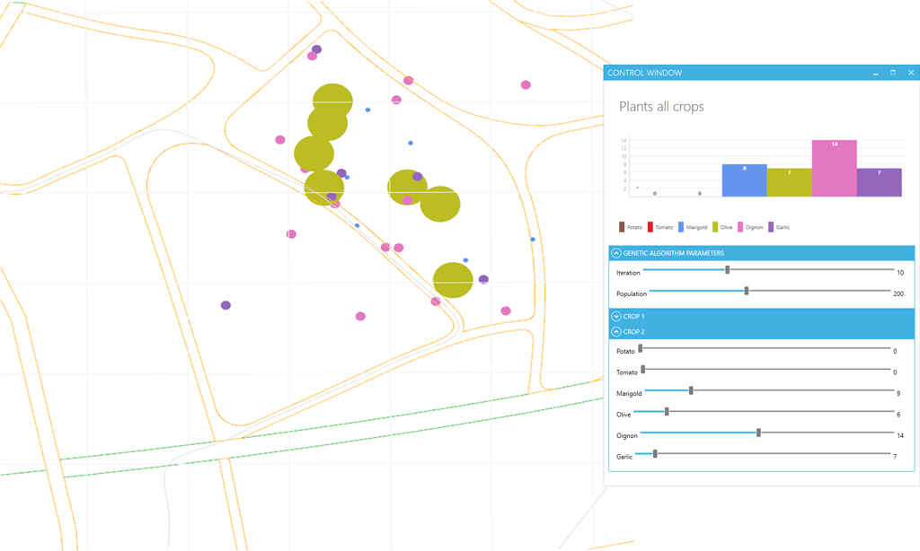
Task: Click the Garlic slider handle in Crop 2
Action: point(655,454)
